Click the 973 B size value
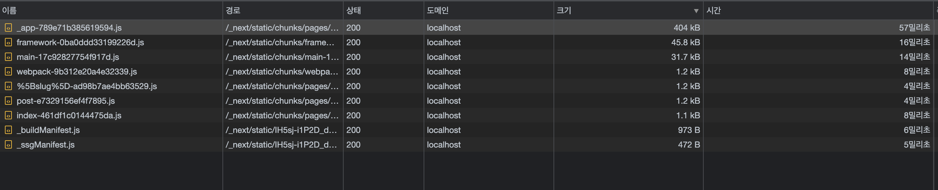The height and width of the screenshot is (190, 938). point(689,130)
